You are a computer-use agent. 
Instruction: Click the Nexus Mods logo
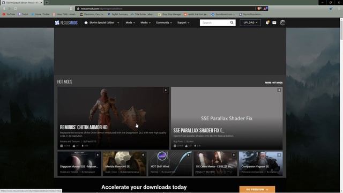point(66,23)
